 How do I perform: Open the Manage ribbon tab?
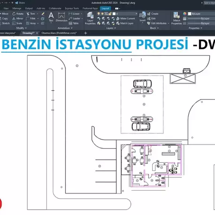pos(17,8)
